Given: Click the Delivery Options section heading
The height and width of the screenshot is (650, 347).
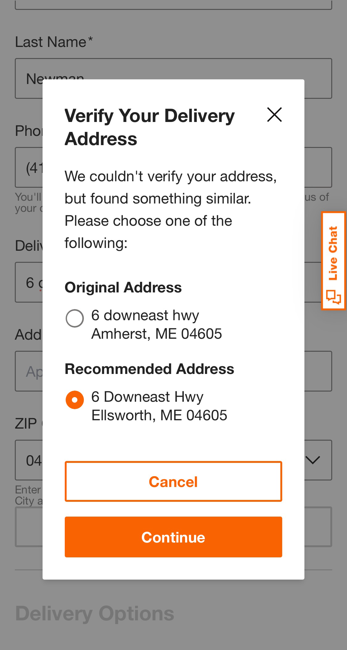Looking at the screenshot, I should coord(94,613).
